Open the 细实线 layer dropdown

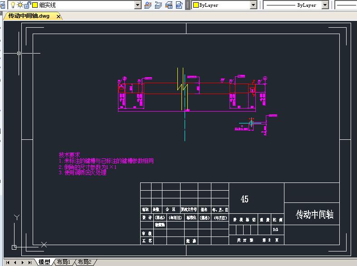pyautogui.click(x=138, y=5)
